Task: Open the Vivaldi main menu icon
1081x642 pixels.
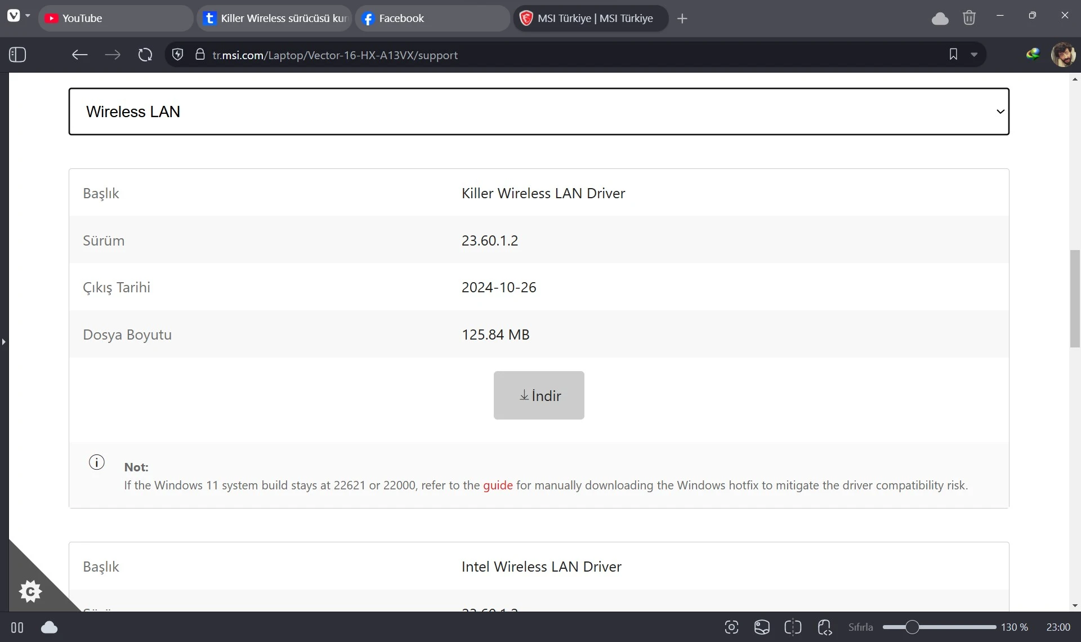Action: click(14, 16)
